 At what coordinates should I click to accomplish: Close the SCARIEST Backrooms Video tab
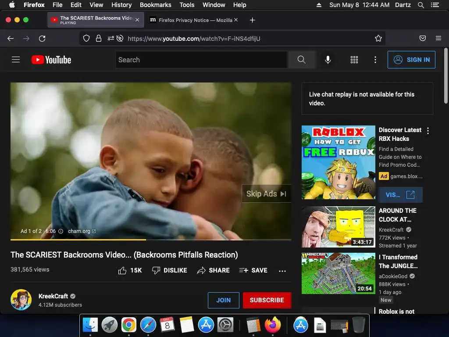[137, 20]
